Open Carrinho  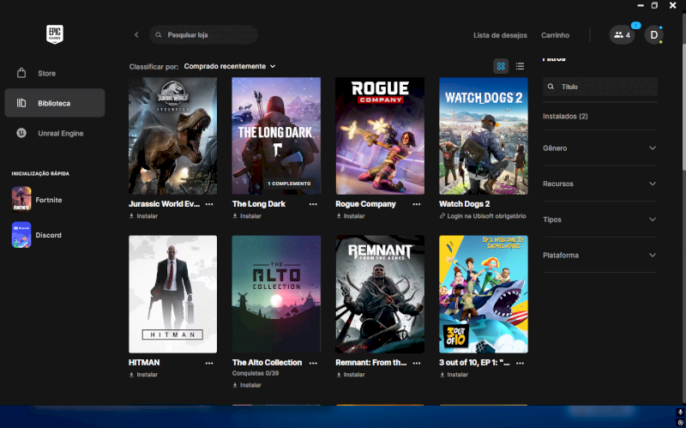[555, 35]
